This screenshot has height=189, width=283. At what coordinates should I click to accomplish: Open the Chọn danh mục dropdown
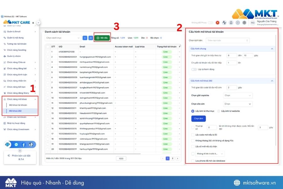coord(63,38)
